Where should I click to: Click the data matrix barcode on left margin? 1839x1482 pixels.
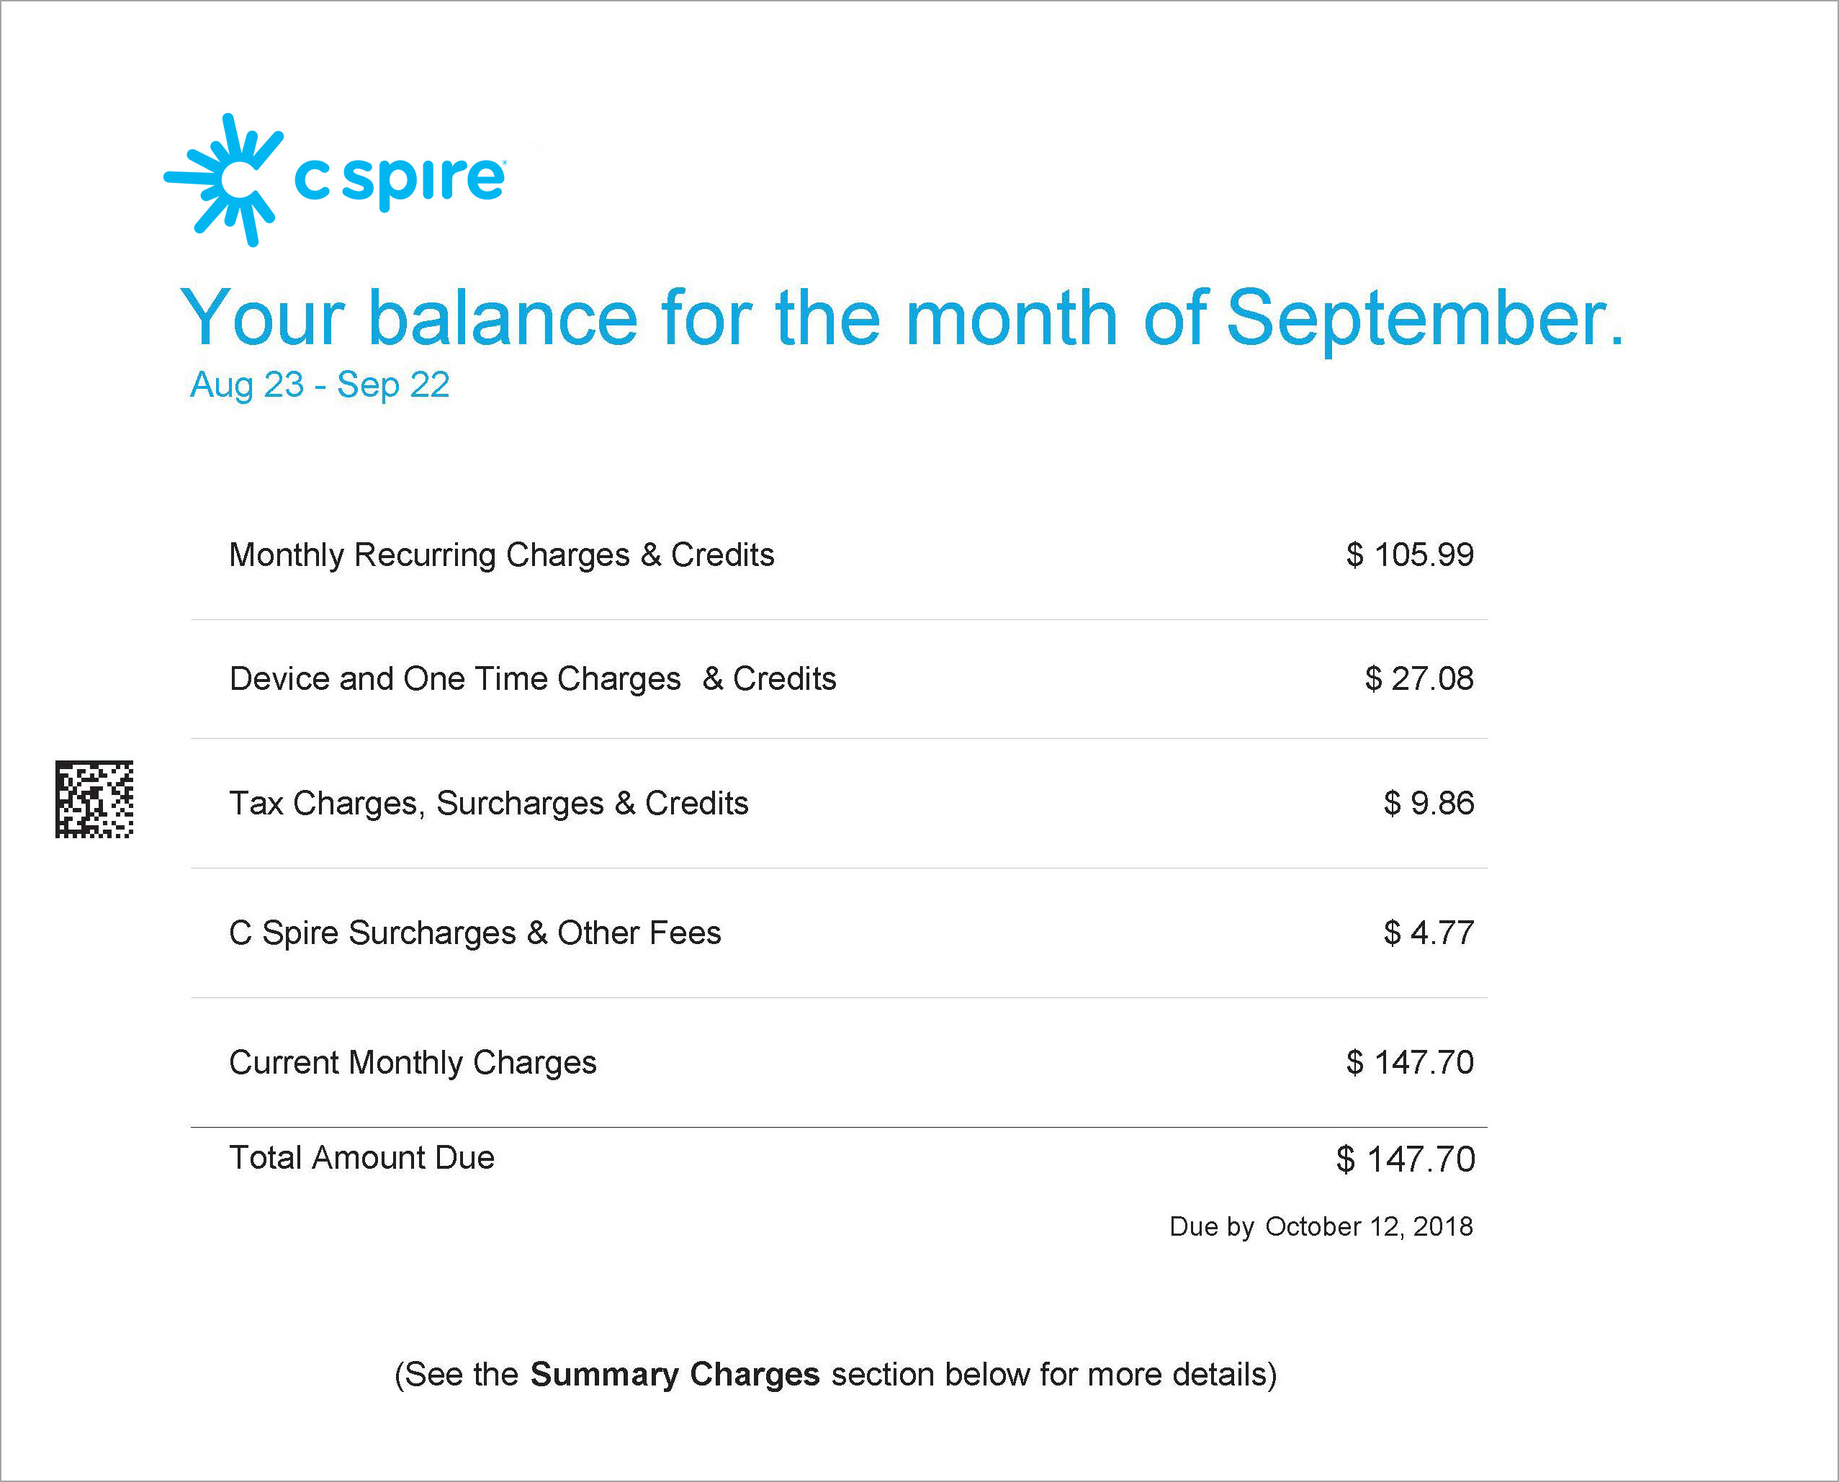tap(94, 799)
